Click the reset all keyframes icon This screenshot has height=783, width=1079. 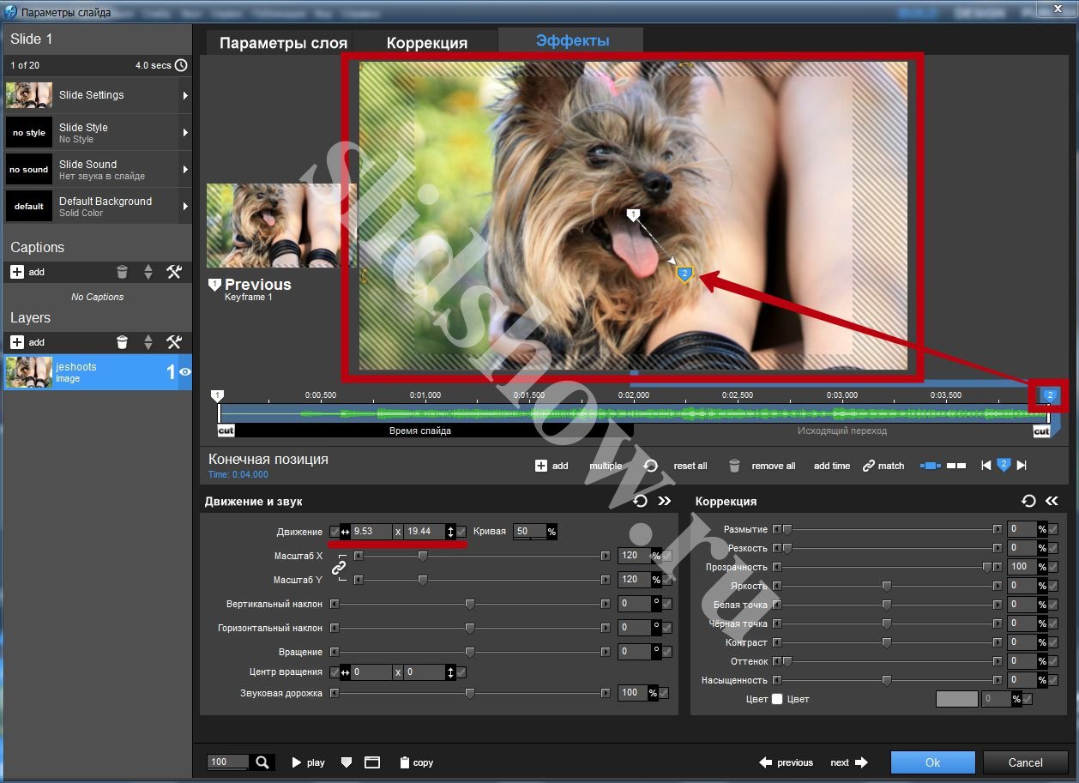click(651, 466)
